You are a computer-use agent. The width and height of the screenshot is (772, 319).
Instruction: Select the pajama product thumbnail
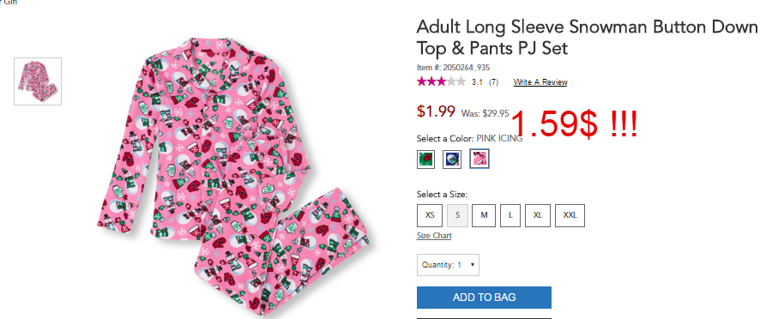(38, 81)
